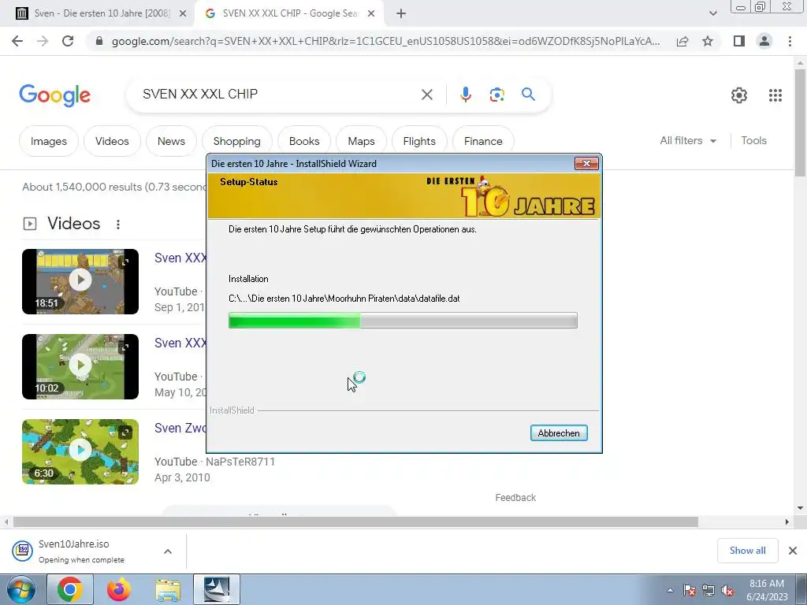Click the Sven10Jahre.iso download item
This screenshot has width=807, height=605.
(82, 551)
